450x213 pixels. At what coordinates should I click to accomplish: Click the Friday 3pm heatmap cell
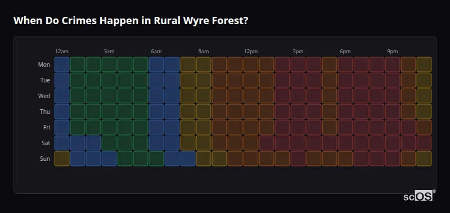click(x=298, y=127)
